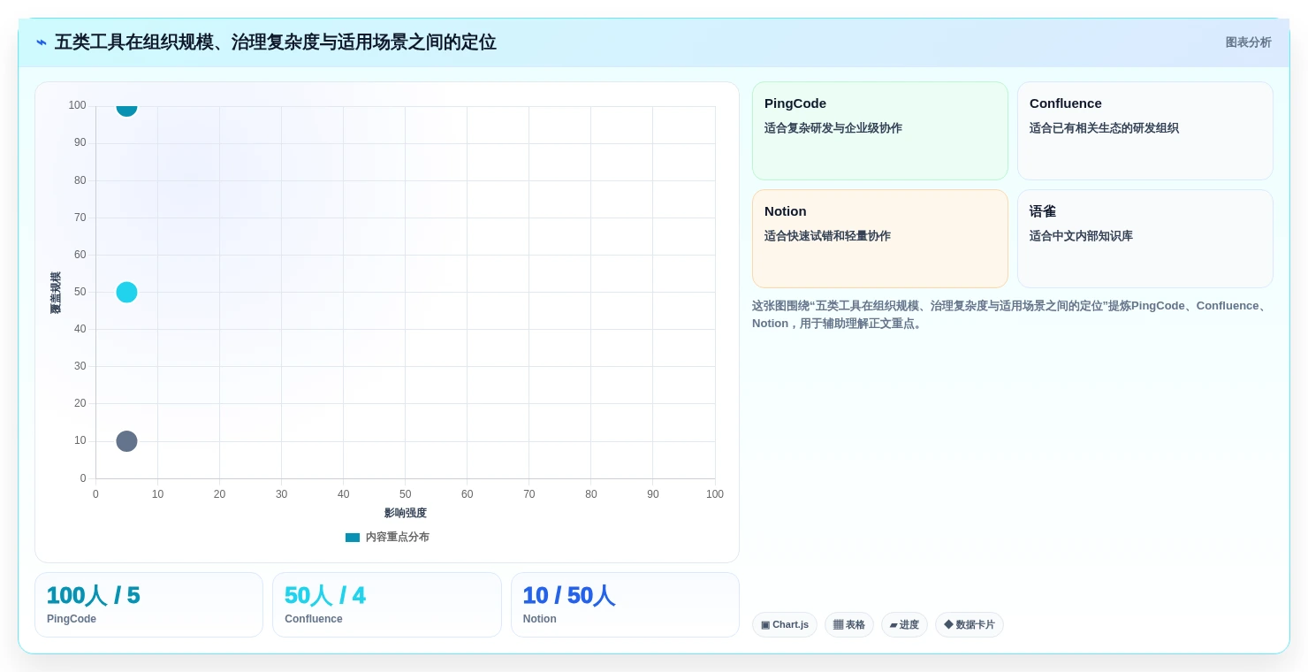Image resolution: width=1308 pixels, height=672 pixels.
Task: Open the PingCode card
Action: pos(879,131)
